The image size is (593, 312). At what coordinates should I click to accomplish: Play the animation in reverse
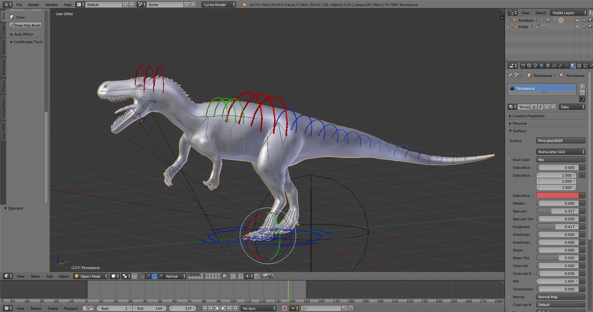(x=217, y=308)
